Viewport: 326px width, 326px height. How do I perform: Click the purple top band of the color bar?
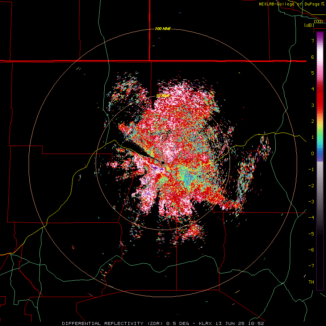pyautogui.click(x=320, y=36)
